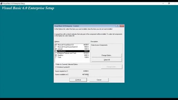Click the Change Option... button
The image size is (178, 100).
click(x=107, y=55)
